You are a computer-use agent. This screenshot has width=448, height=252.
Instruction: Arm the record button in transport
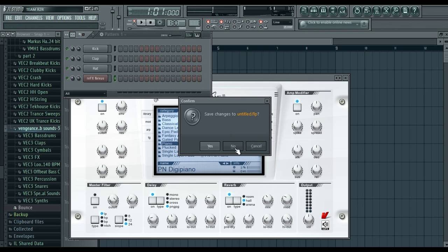tap(160, 23)
